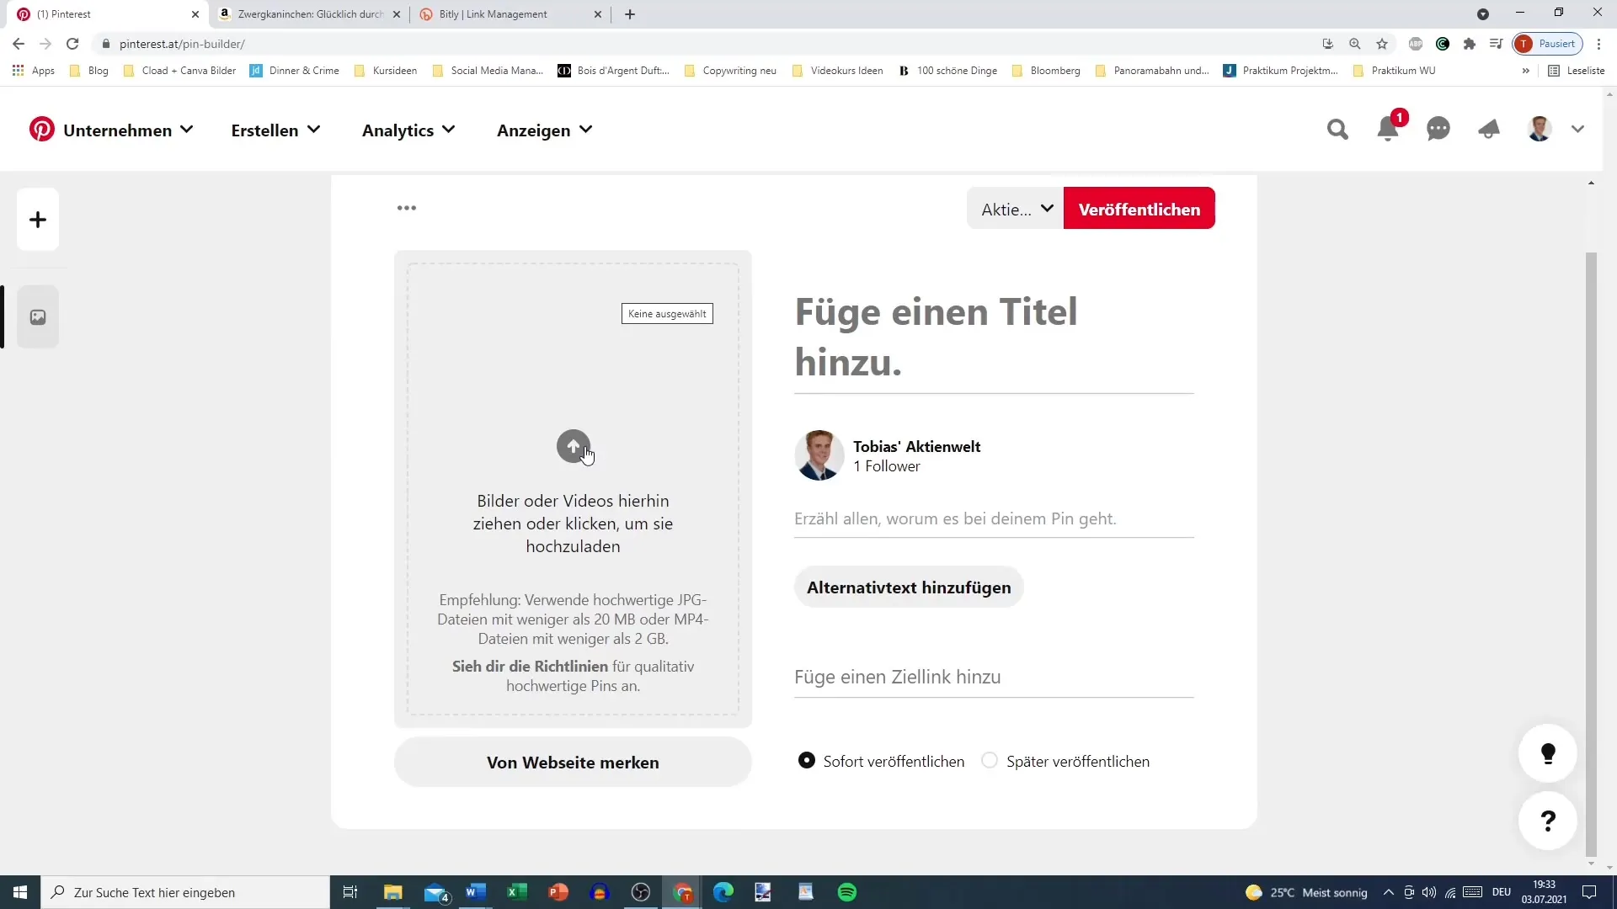Open PowerPoint from the taskbar
This screenshot has height=909, width=1617.
pyautogui.click(x=558, y=892)
